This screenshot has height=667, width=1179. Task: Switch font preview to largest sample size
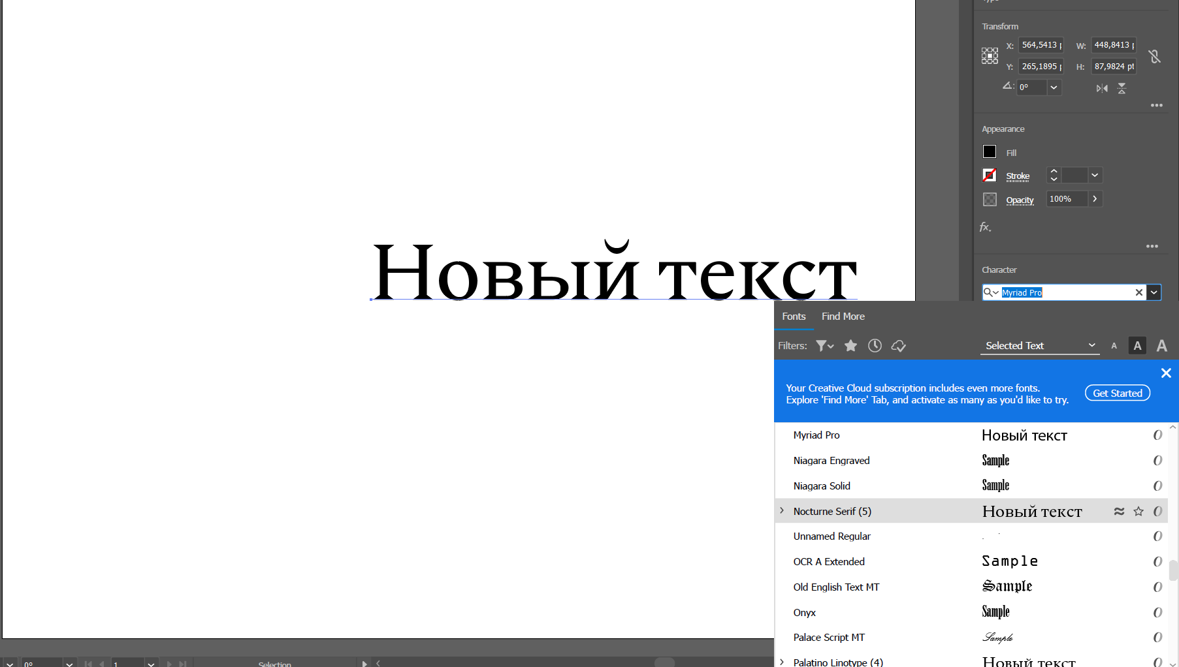click(1162, 345)
